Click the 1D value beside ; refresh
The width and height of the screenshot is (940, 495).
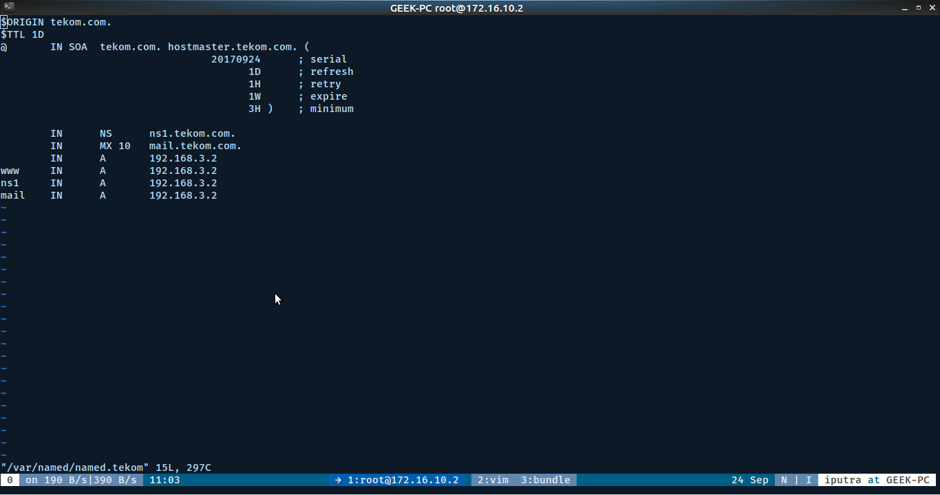click(255, 71)
